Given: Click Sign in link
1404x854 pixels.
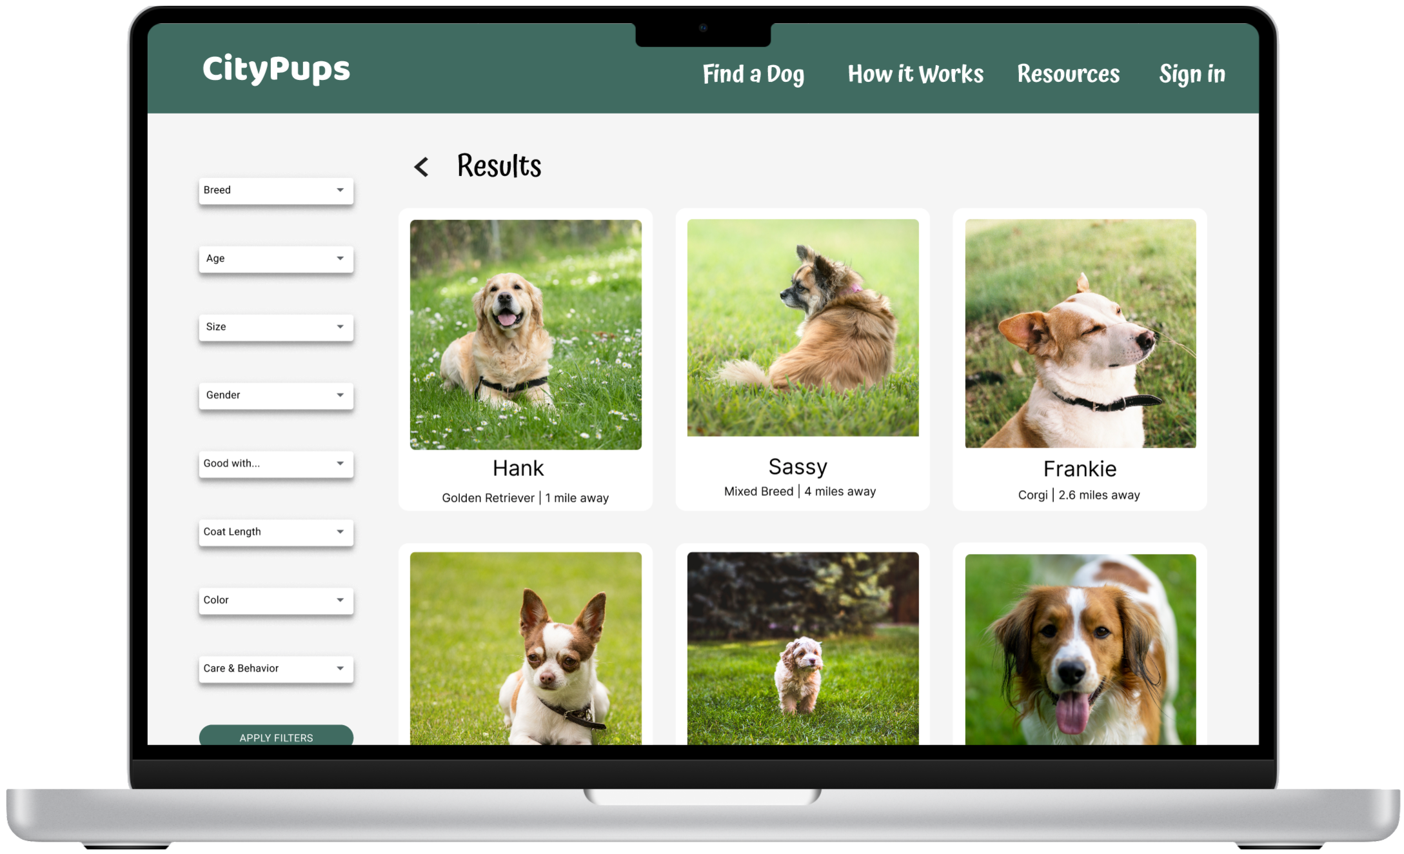Looking at the screenshot, I should [x=1192, y=74].
